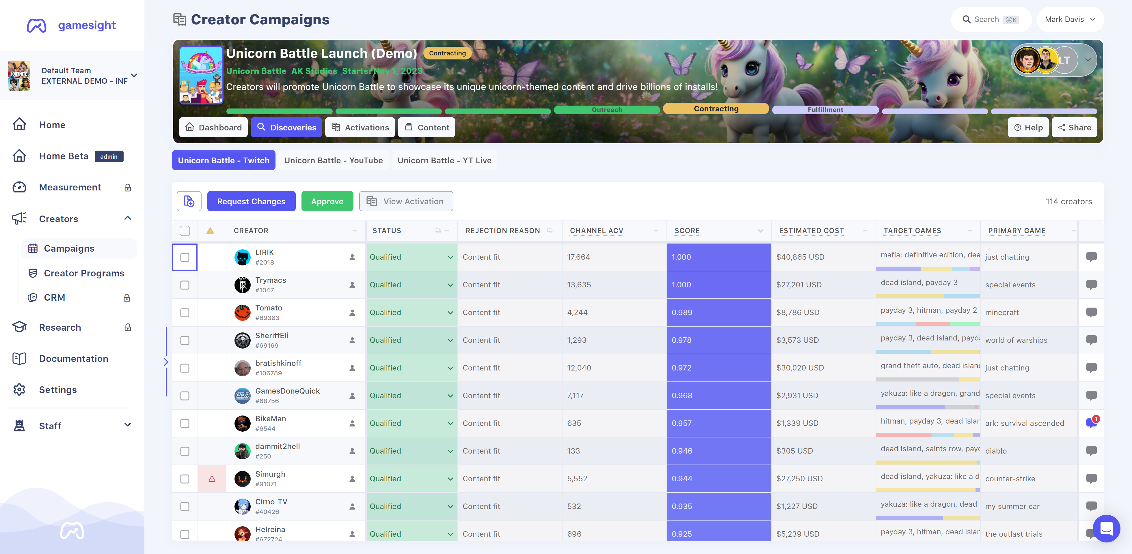Screen dimensions: 1132x554
Task: Click the sidebar collapse handle arrow
Action: (166, 362)
